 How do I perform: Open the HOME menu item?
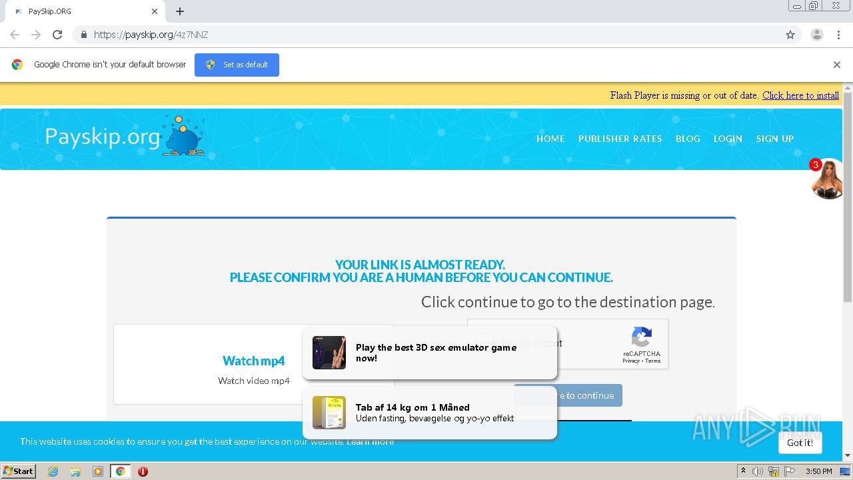point(550,139)
